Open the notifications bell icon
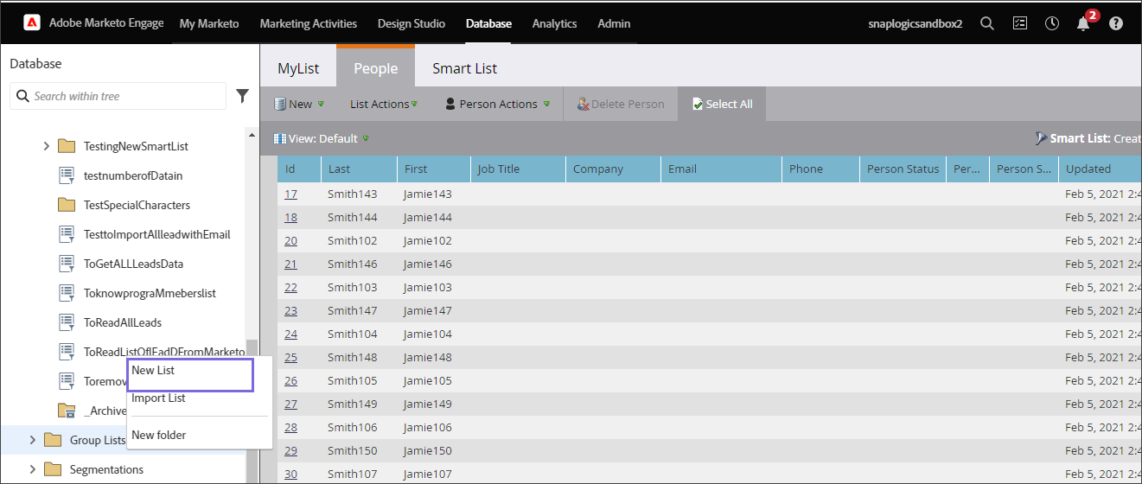This screenshot has height=484, width=1142. pos(1083,24)
